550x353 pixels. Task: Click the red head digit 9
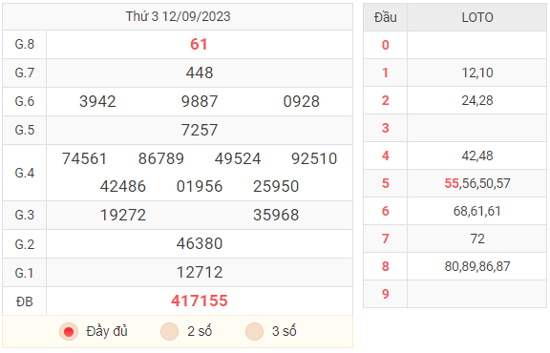coord(385,294)
